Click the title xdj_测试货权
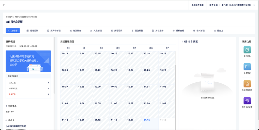 pyautogui.click(x=14, y=22)
